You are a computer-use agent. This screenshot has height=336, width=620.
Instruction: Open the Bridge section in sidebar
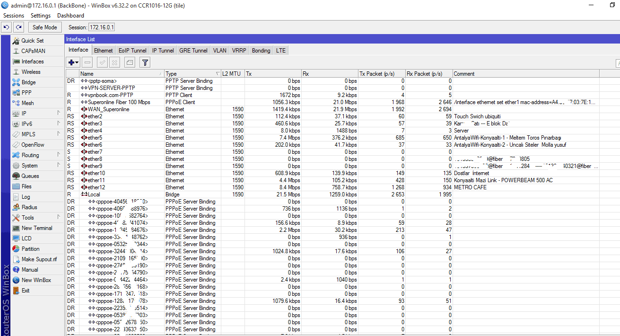28,82
